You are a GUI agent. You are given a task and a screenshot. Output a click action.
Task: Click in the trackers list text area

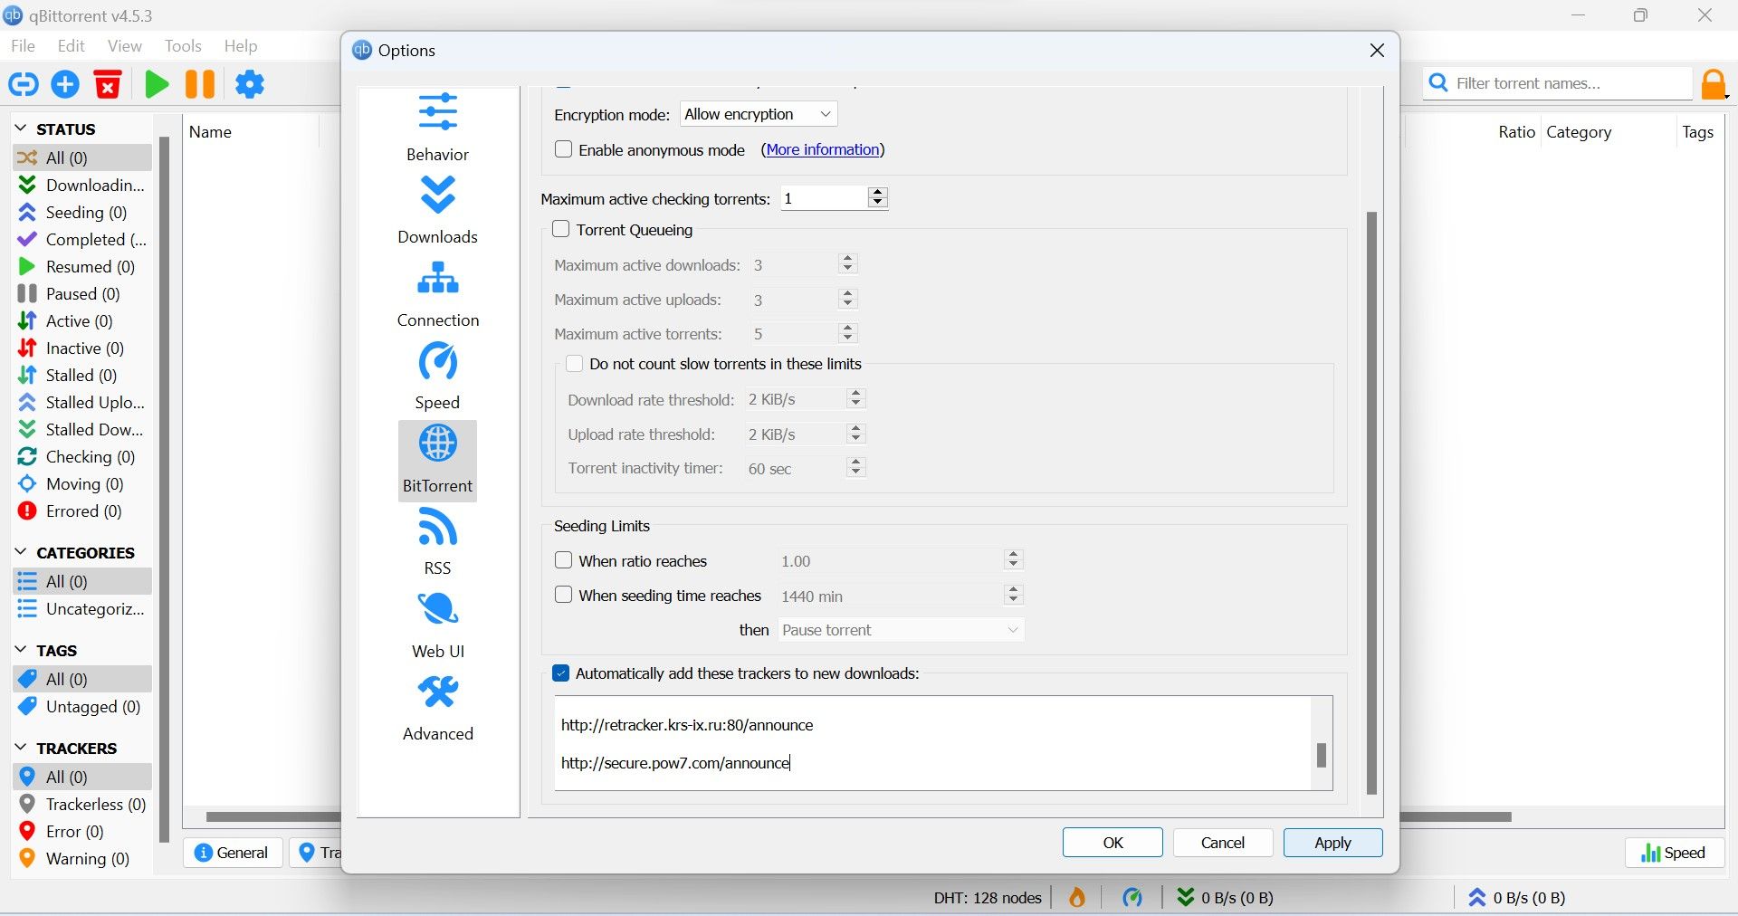(932, 743)
